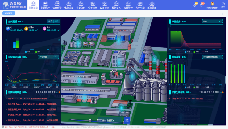Switch 能耗看板 to 本月 view
Screen dimensions: 228x129
[x=56, y=22]
